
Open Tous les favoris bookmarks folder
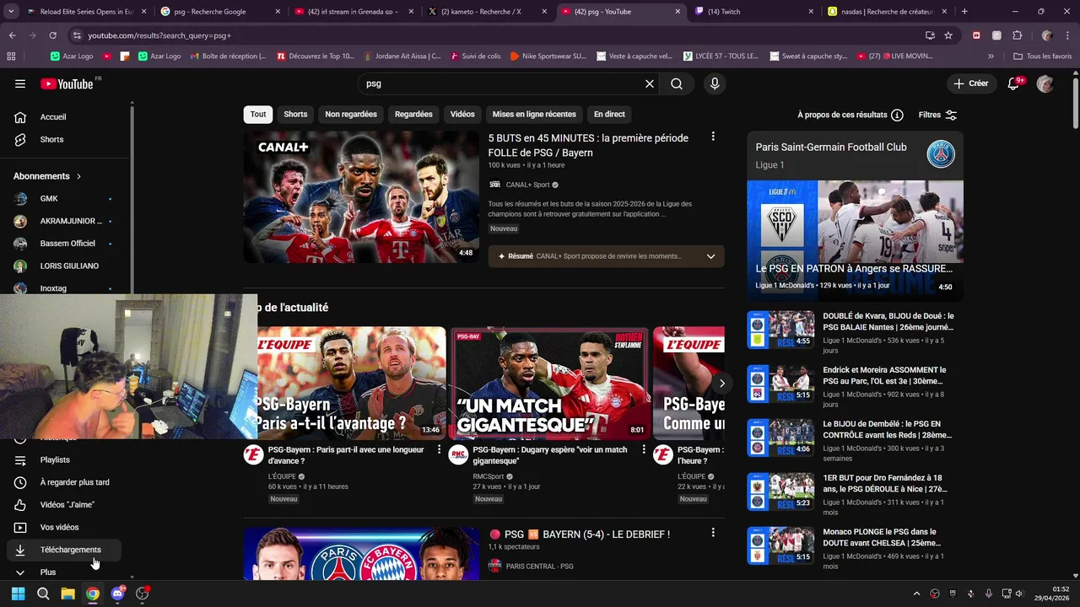(1043, 56)
